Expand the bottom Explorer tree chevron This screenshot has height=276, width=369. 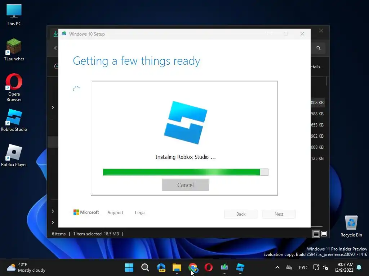pos(53,222)
